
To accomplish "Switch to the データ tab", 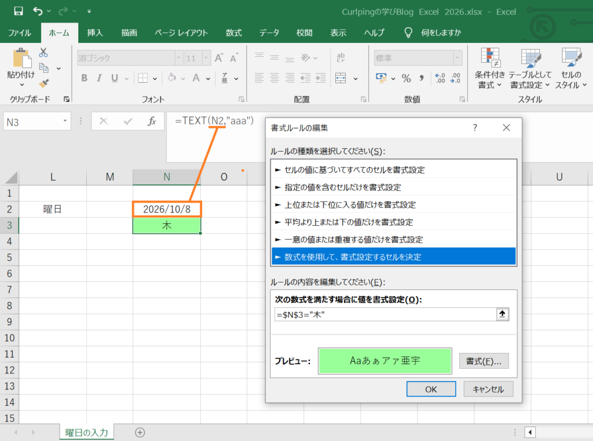I will pos(269,33).
